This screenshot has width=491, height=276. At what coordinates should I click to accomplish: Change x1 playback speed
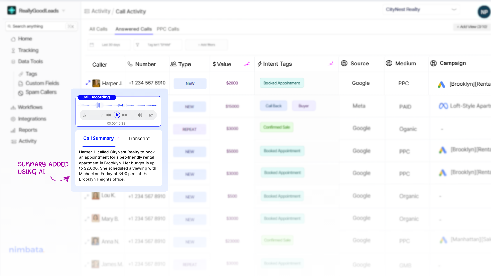click(x=102, y=116)
